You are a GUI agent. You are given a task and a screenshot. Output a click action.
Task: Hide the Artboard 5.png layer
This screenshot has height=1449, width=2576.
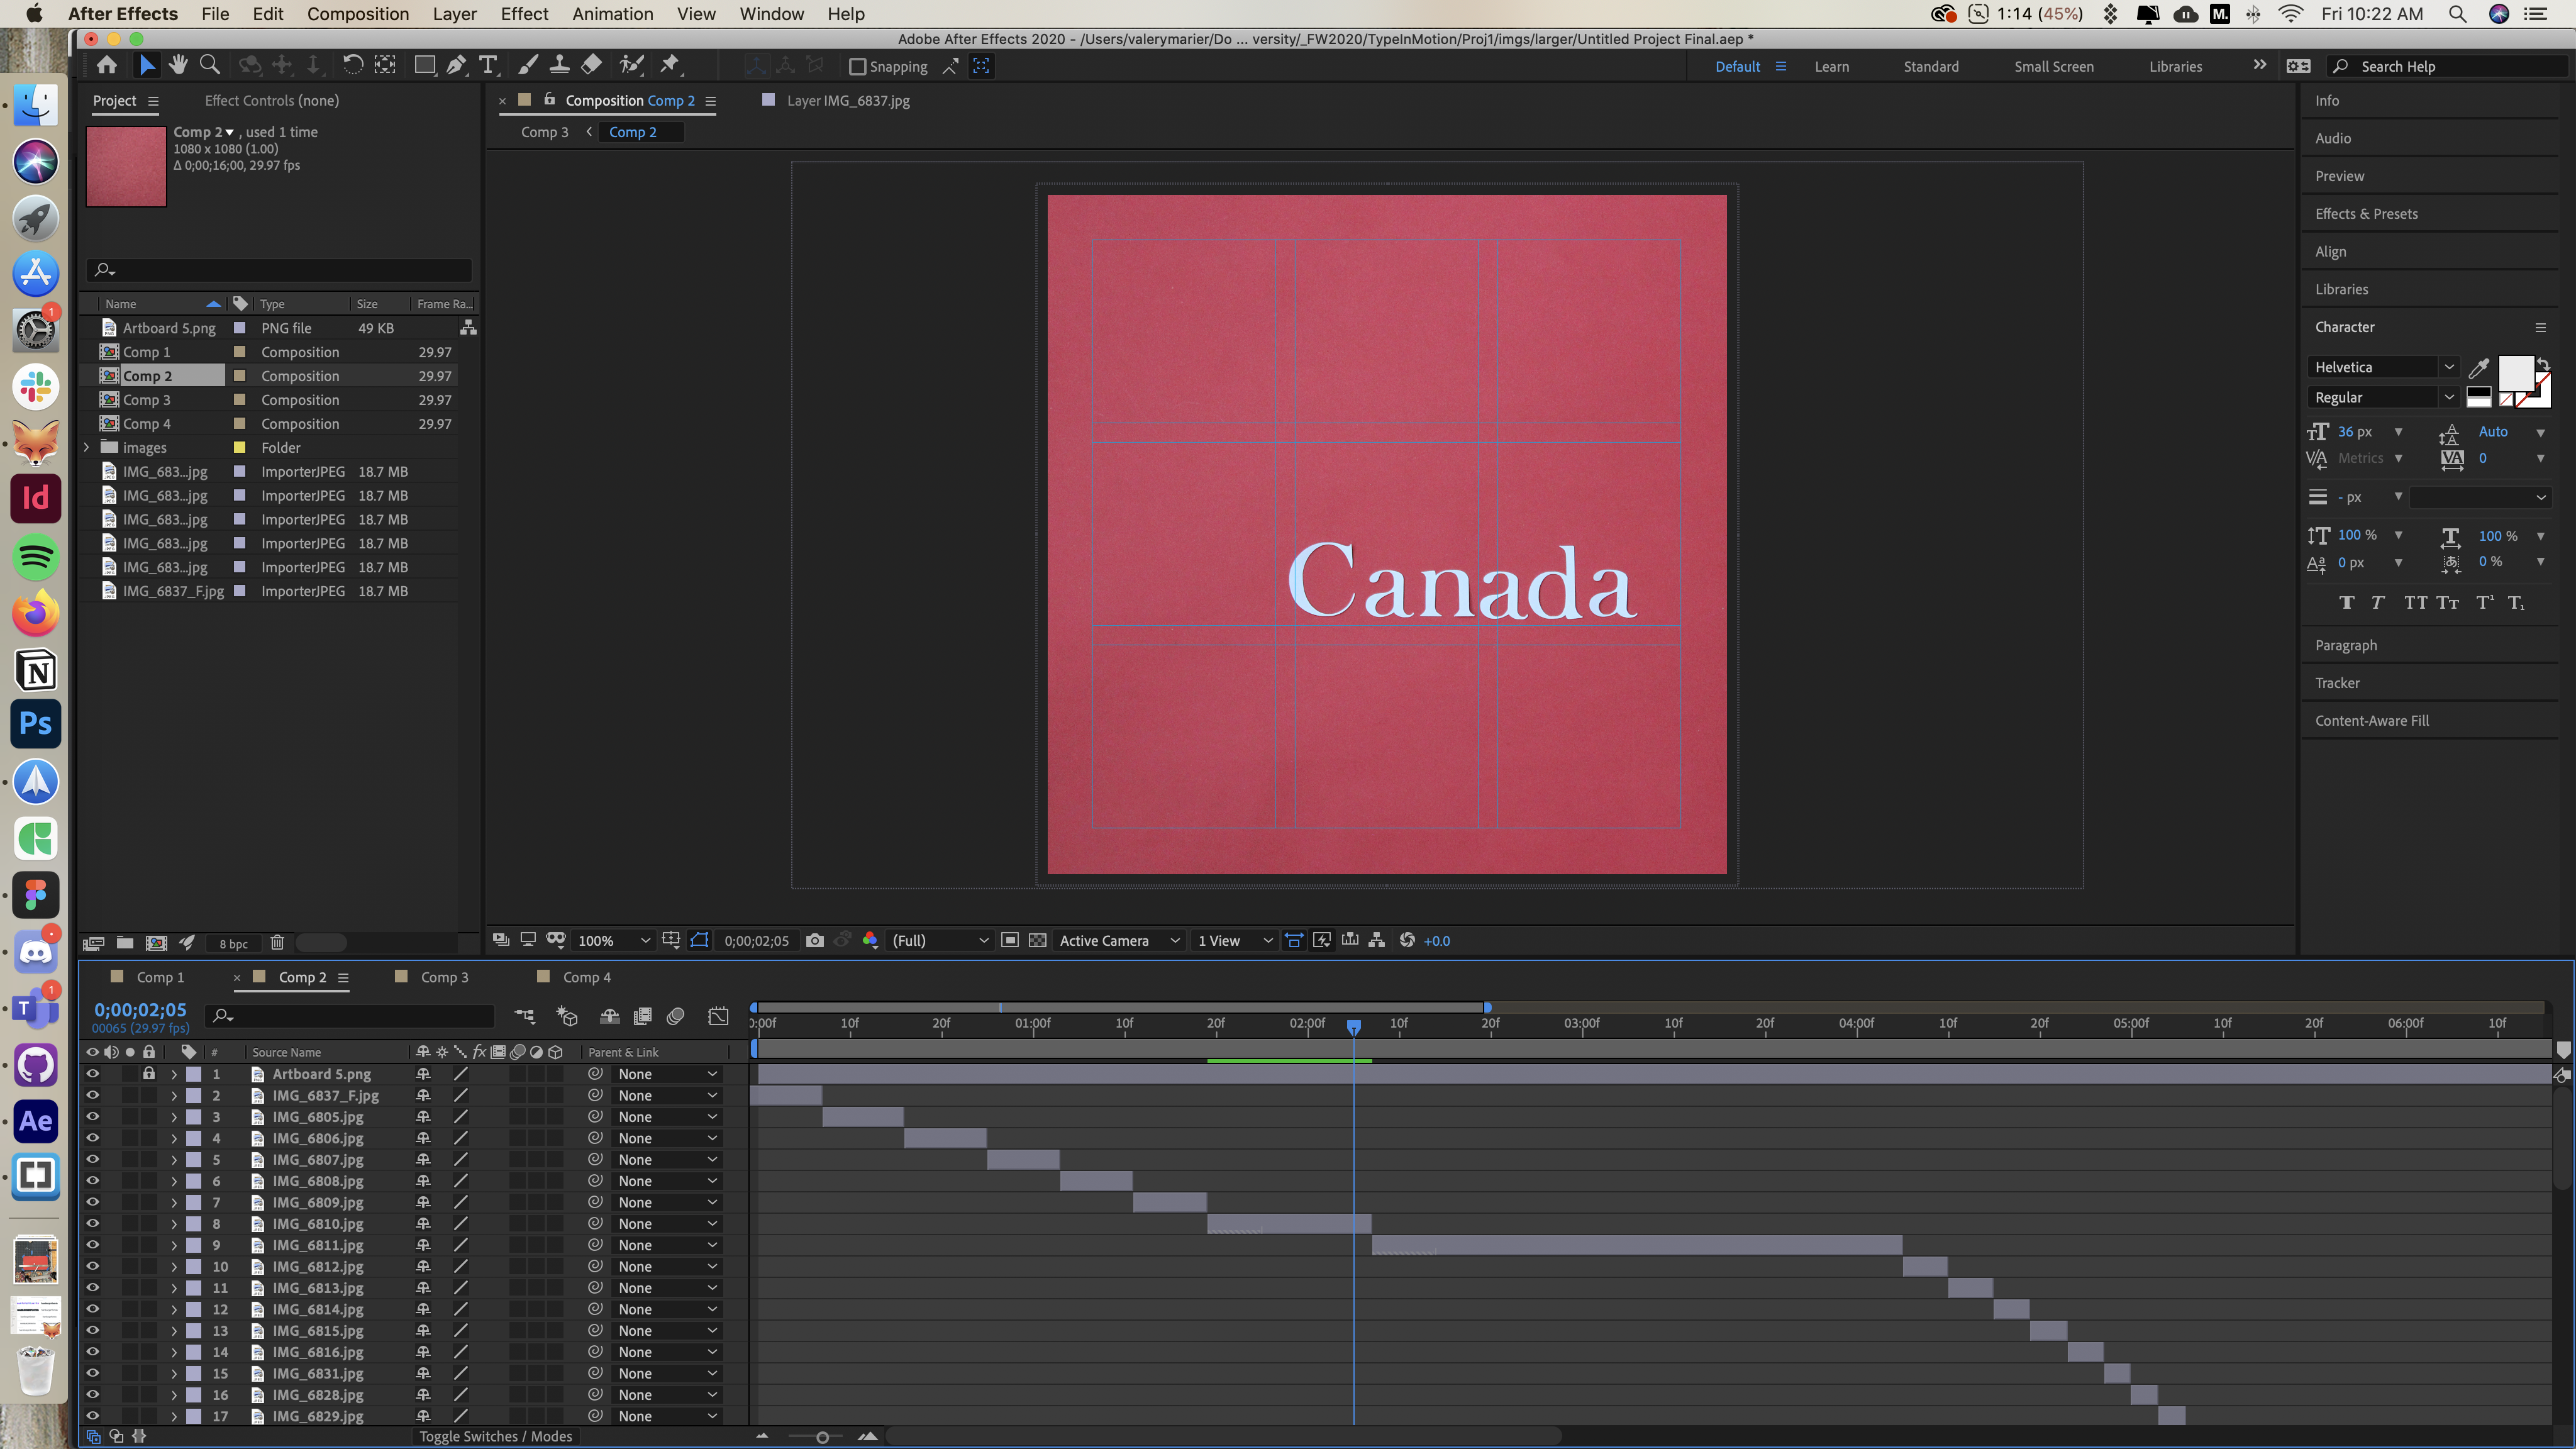[92, 1074]
